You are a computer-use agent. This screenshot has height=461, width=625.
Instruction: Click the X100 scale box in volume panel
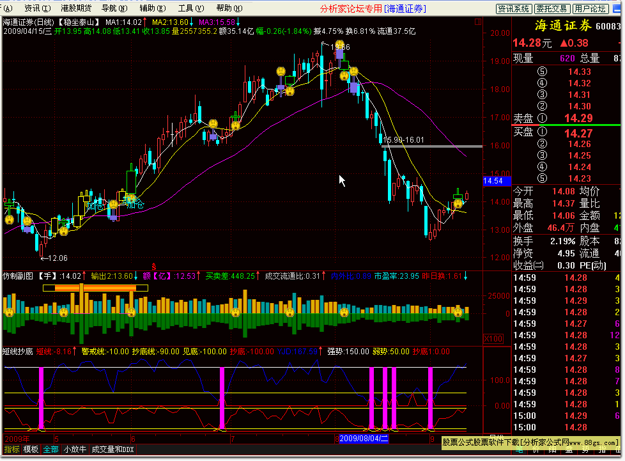[493, 339]
